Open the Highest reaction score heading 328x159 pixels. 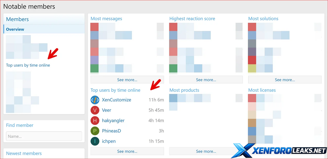point(192,19)
